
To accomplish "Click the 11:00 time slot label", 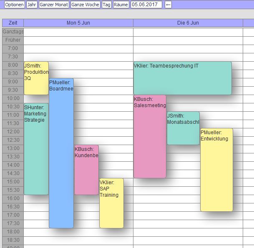I will pos(13,115).
